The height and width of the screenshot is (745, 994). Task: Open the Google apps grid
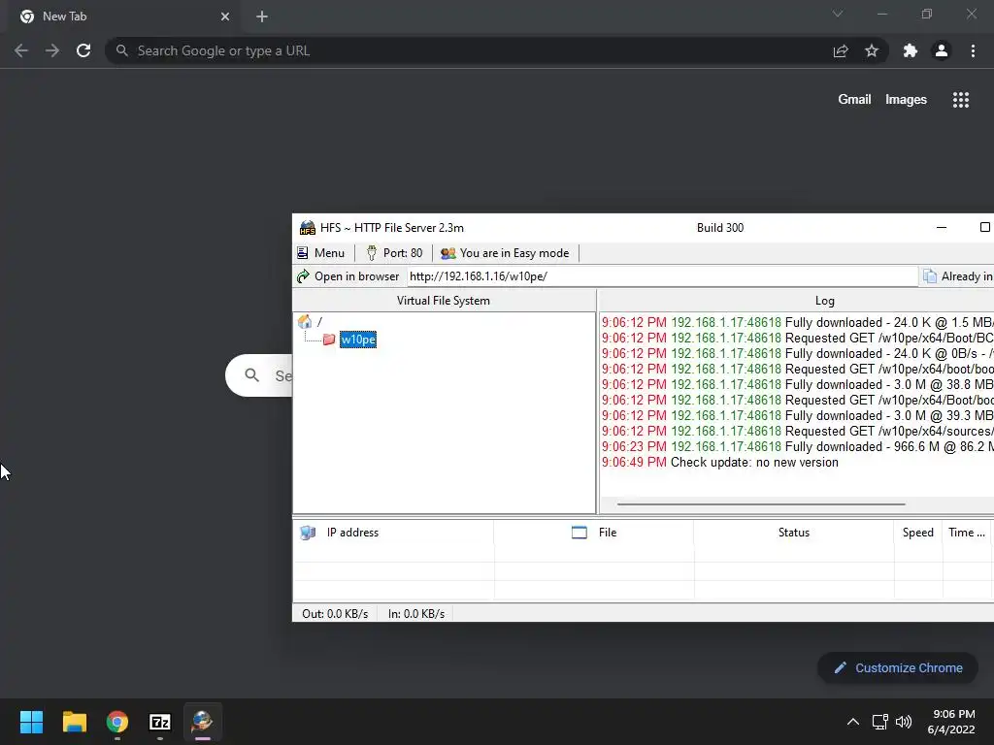click(961, 100)
